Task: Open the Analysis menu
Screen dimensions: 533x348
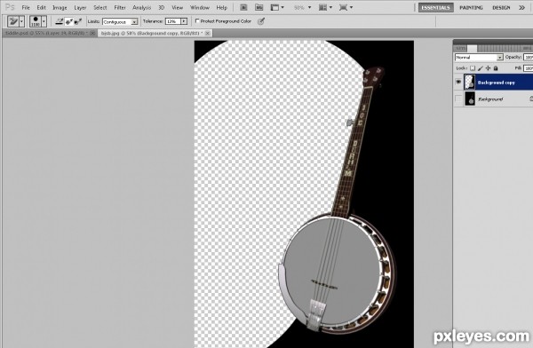Action: tap(142, 7)
